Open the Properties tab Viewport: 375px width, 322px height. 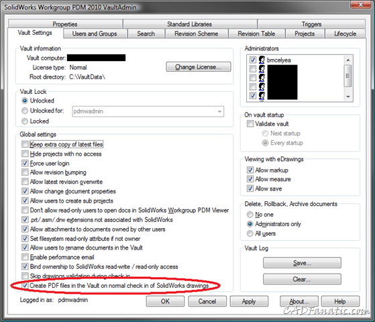tap(65, 24)
